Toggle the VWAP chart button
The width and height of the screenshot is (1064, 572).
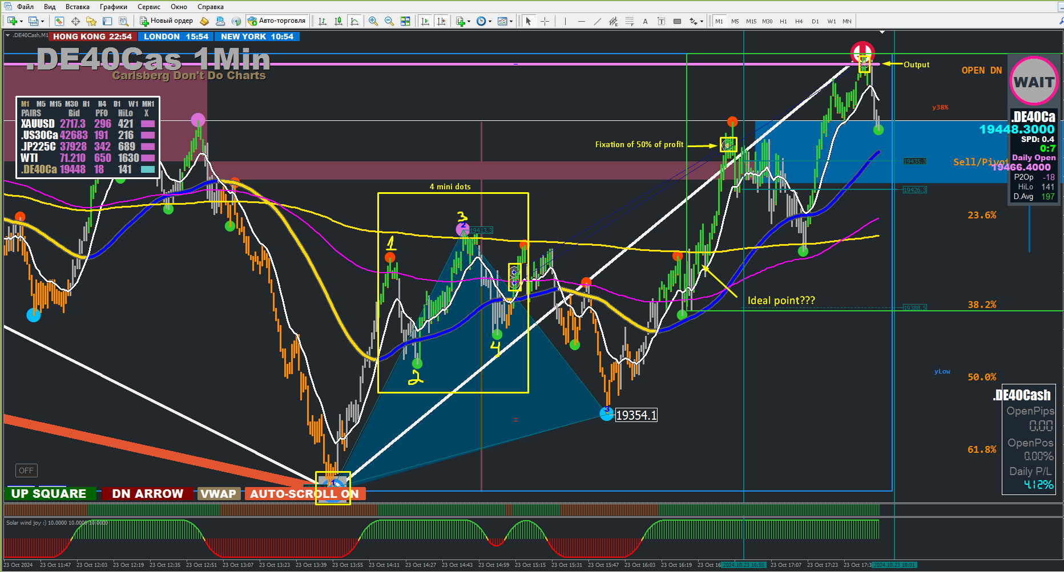219,494
